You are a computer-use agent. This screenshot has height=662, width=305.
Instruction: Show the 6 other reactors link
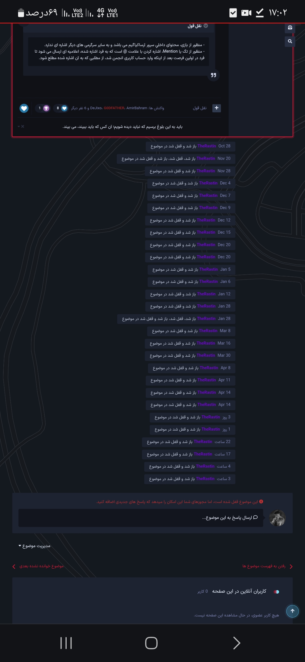coord(79,108)
